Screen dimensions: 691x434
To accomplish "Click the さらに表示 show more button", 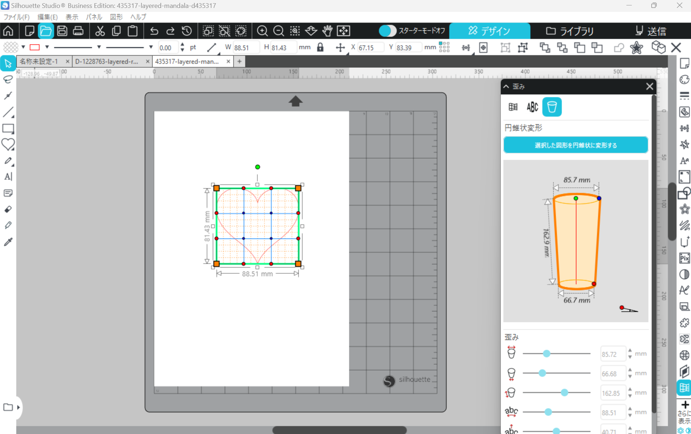I will coord(684,413).
